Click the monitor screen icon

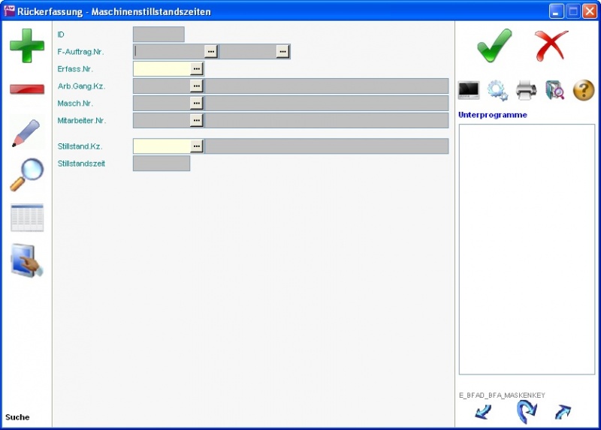pyautogui.click(x=469, y=90)
